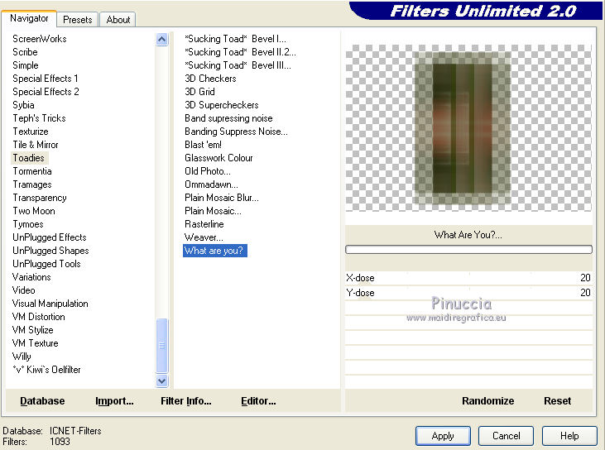Viewport: 605px width, 450px height.
Task: Click the progress bar under What Are You?
Action: click(468, 250)
